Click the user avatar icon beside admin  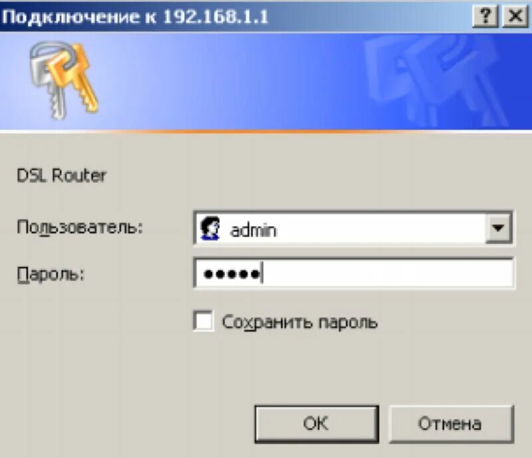pos(210,228)
